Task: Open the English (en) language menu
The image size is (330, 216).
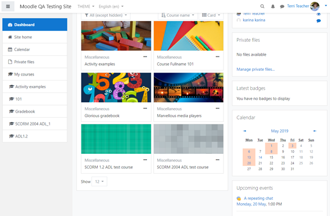Action: [x=111, y=6]
